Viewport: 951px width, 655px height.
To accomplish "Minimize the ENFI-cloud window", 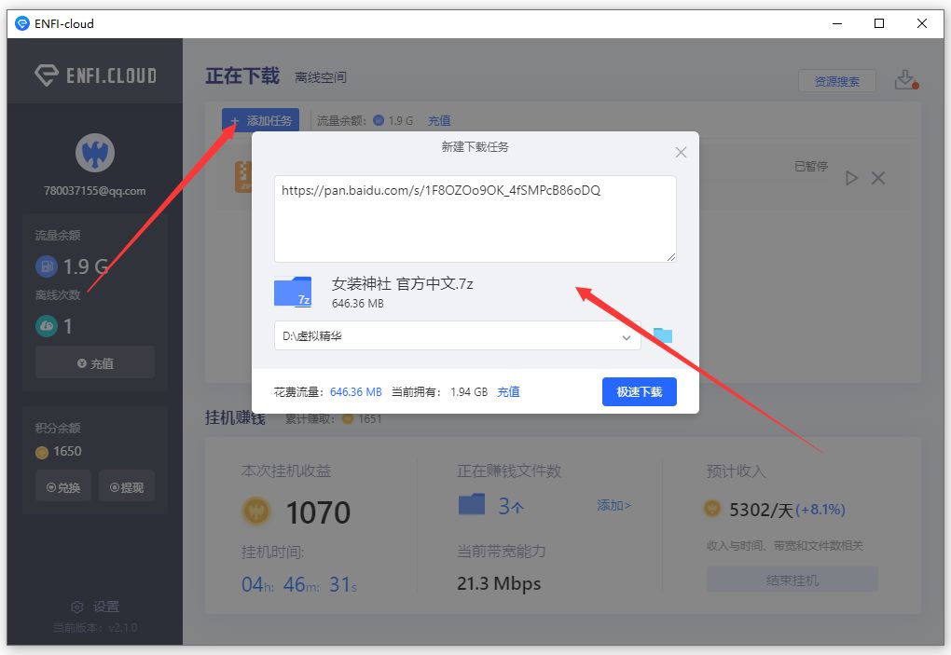I will pyautogui.click(x=837, y=23).
